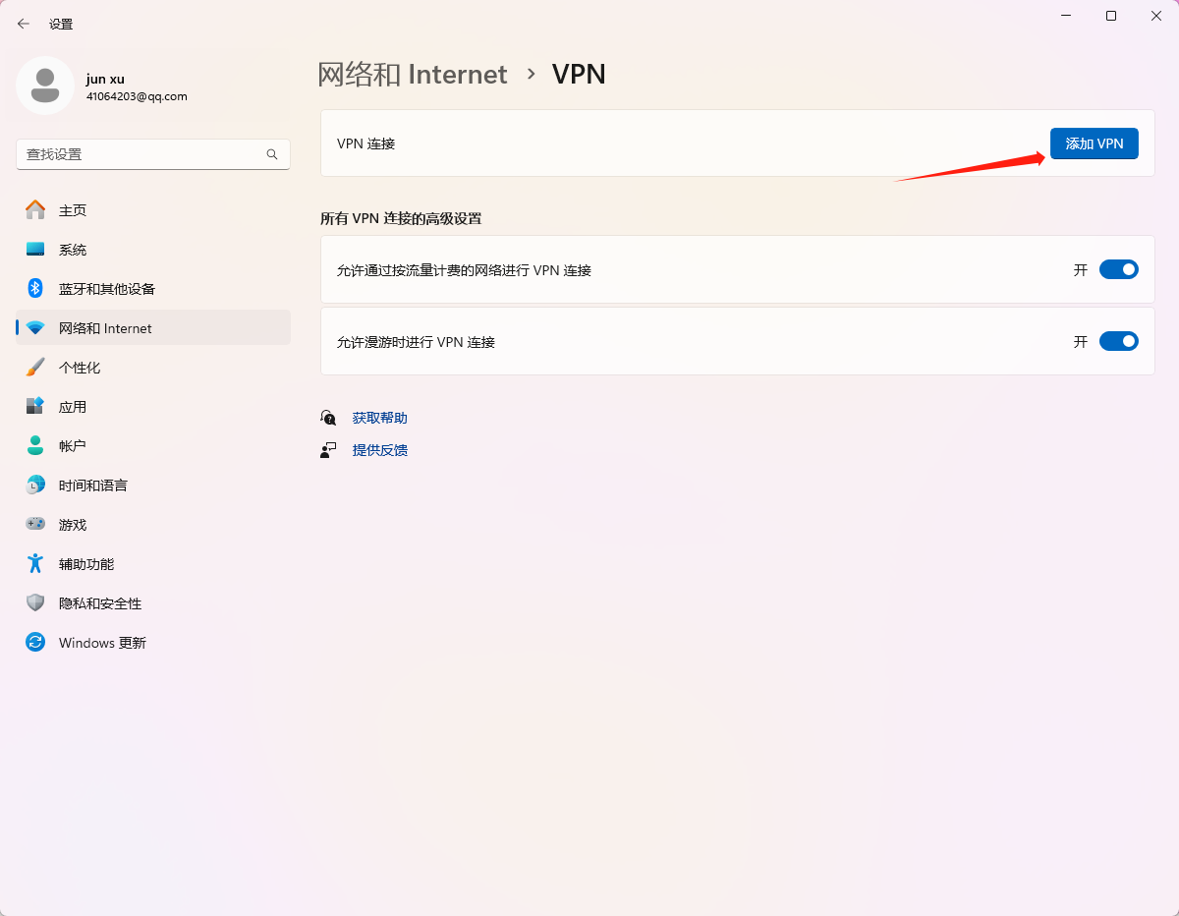Click the Apps (应用) icon
Viewport: 1179px width, 916px height.
[35, 407]
